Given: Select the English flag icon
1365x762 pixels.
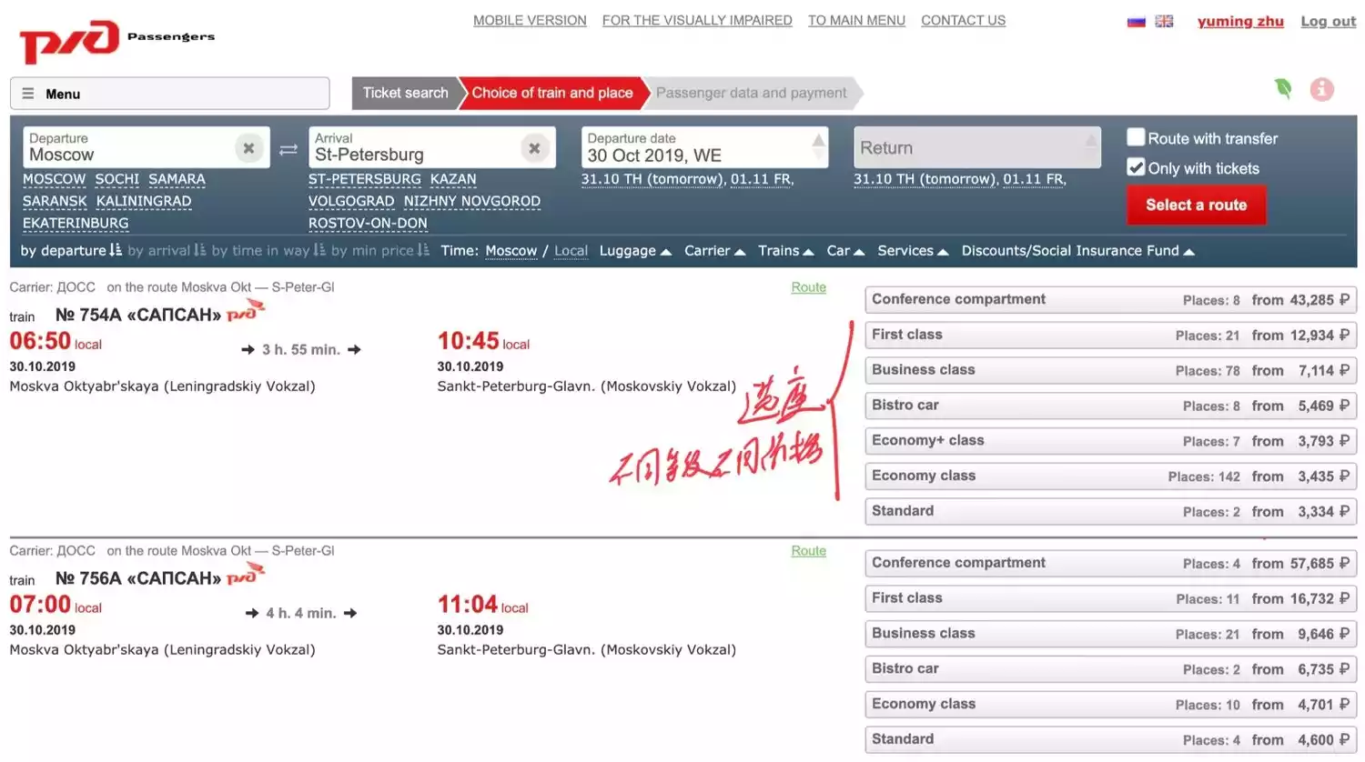Looking at the screenshot, I should [1164, 21].
